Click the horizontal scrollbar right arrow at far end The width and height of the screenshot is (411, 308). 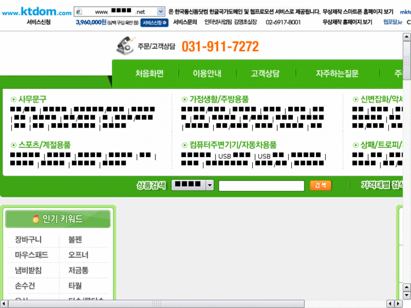coord(399,304)
